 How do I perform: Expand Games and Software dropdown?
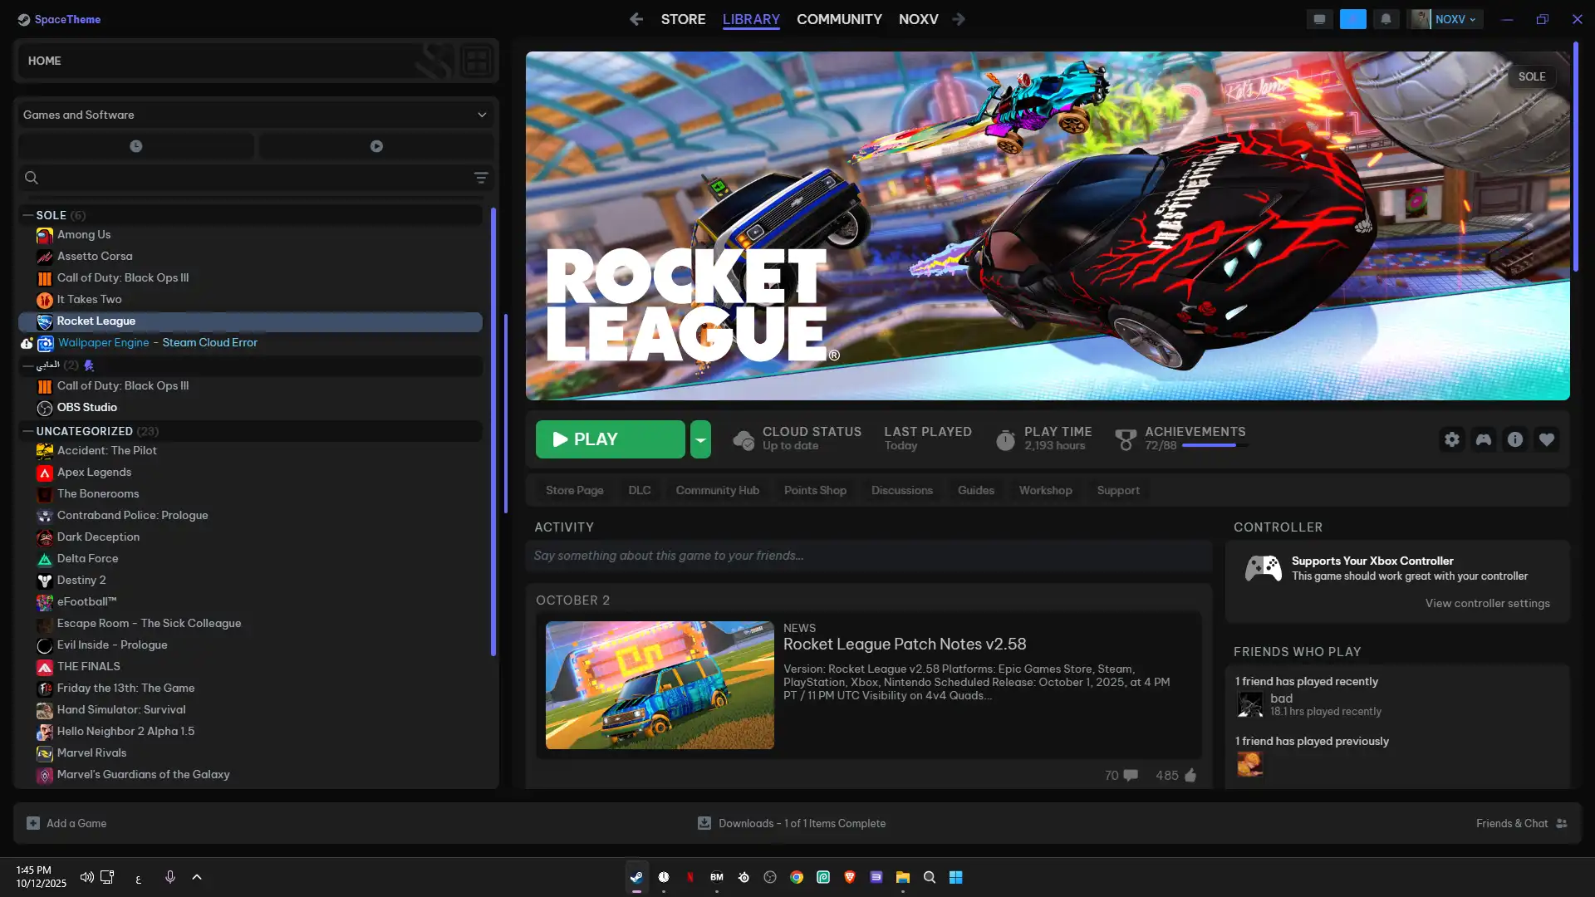click(x=482, y=115)
